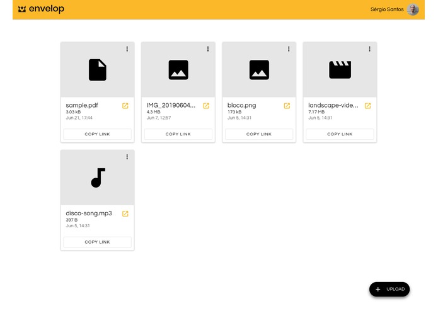This screenshot has height=311, width=438.
Task: Open the three-dot menu on bloco.png card
Action: tap(289, 49)
